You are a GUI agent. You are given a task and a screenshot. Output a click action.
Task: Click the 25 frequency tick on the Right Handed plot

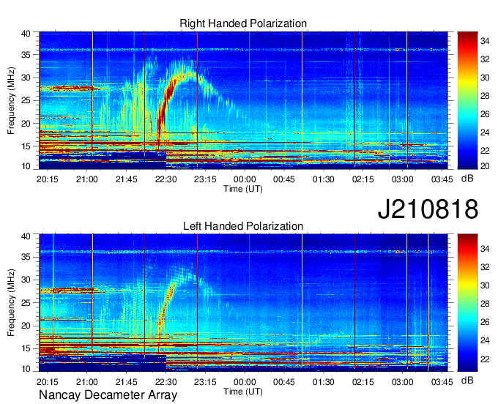click(x=26, y=101)
